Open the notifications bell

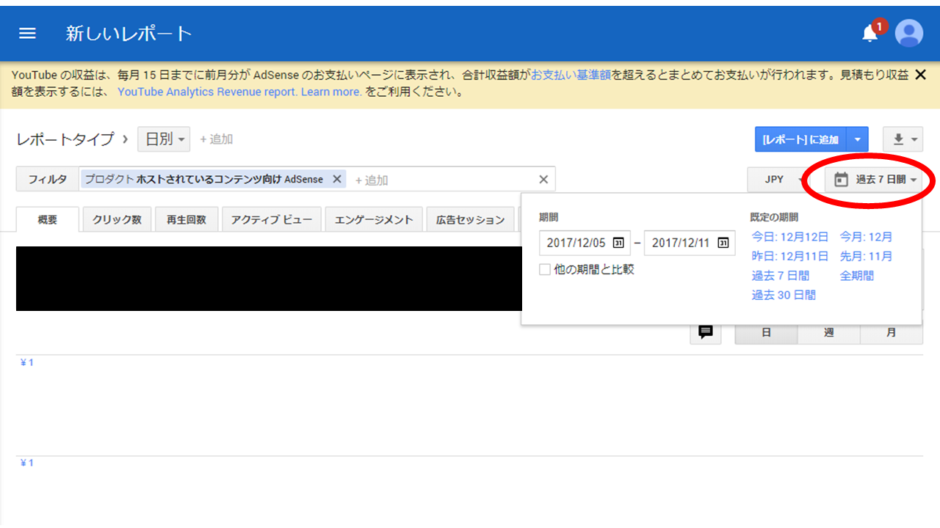pos(871,33)
